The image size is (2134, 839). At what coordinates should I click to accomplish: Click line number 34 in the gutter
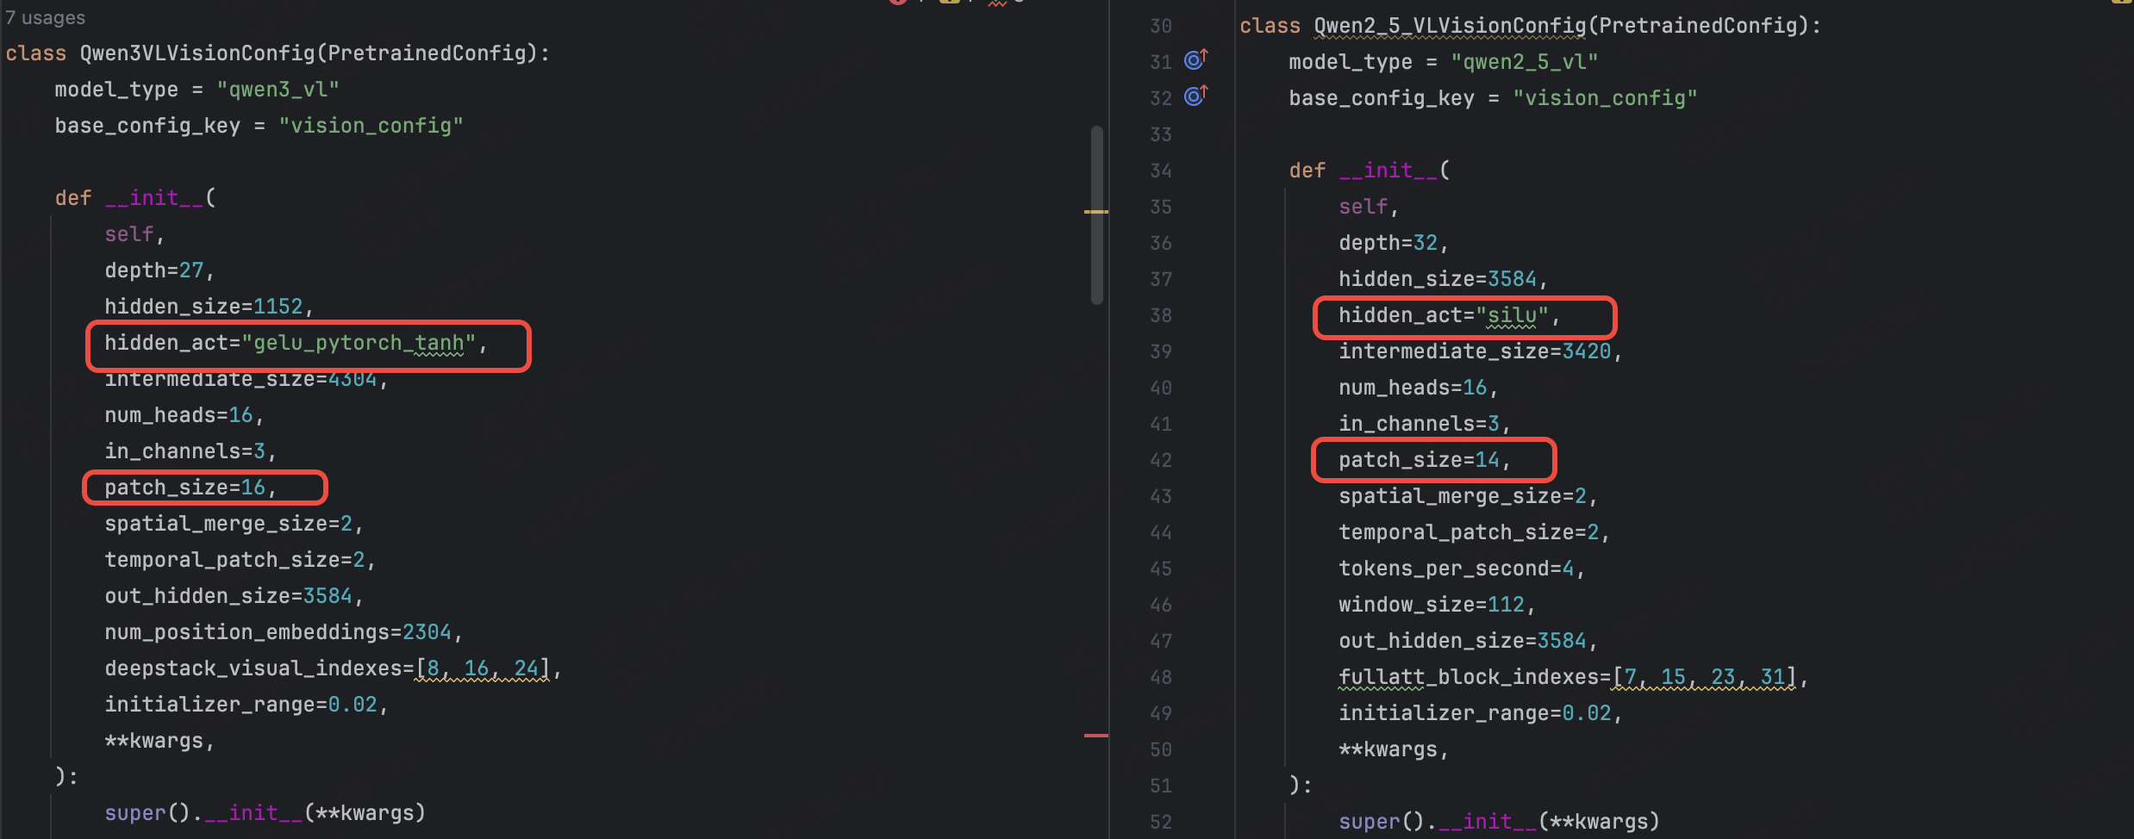click(1161, 171)
